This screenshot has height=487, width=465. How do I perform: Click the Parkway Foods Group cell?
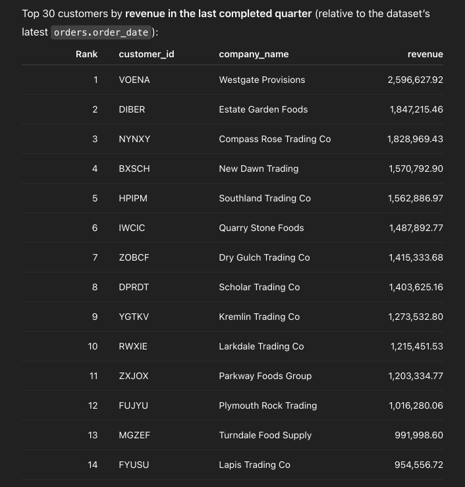(265, 376)
